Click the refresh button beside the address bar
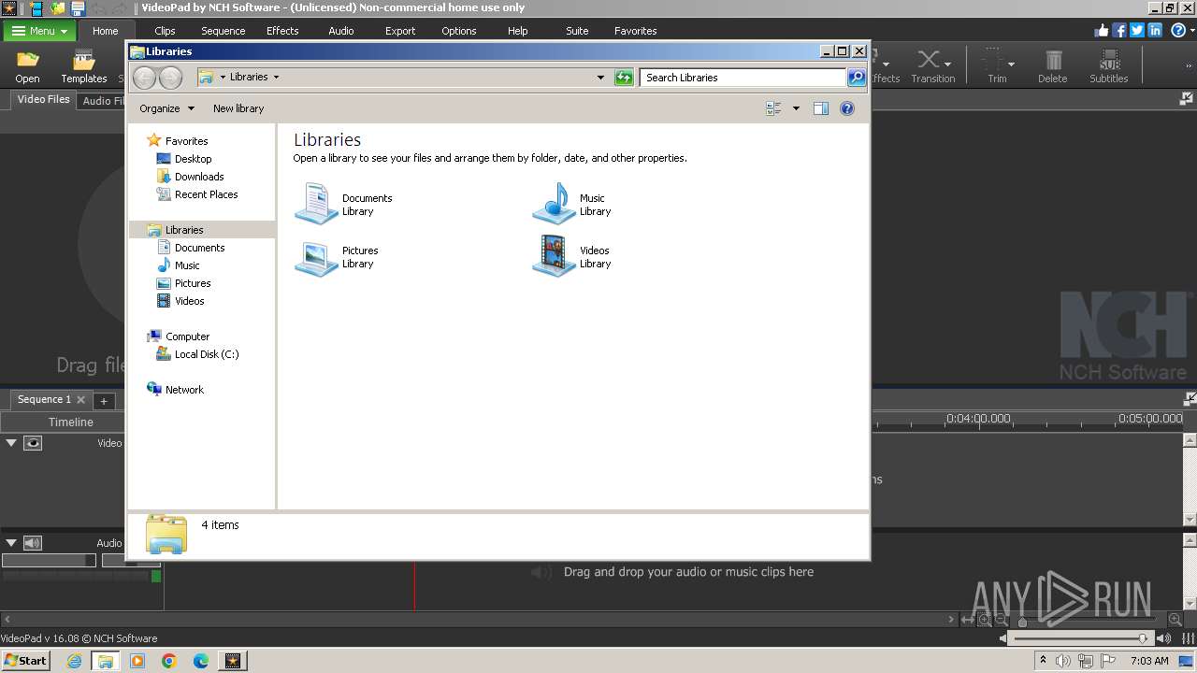 click(624, 78)
